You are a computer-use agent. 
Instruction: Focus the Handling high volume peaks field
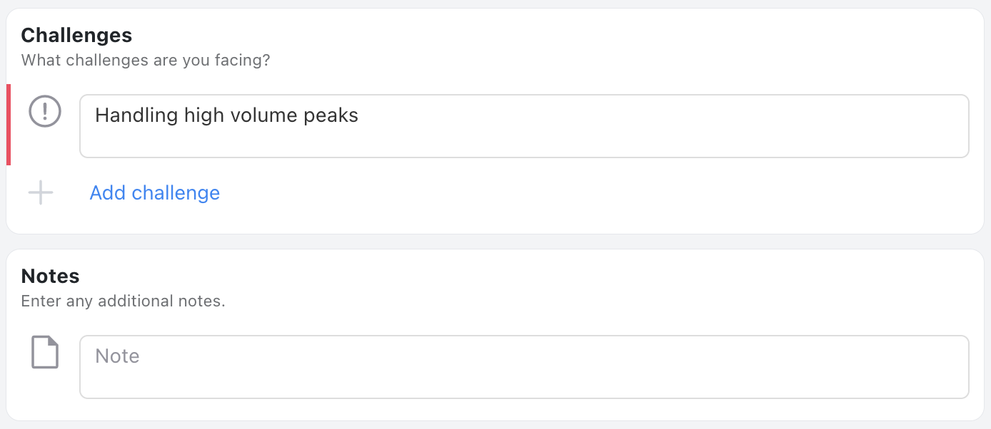click(x=524, y=126)
